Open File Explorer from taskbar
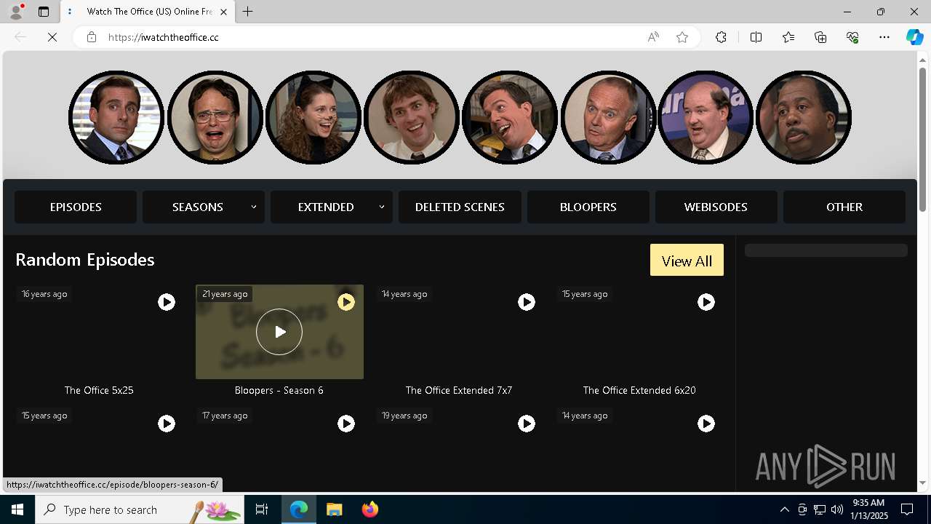This screenshot has height=524, width=931. coord(335,509)
